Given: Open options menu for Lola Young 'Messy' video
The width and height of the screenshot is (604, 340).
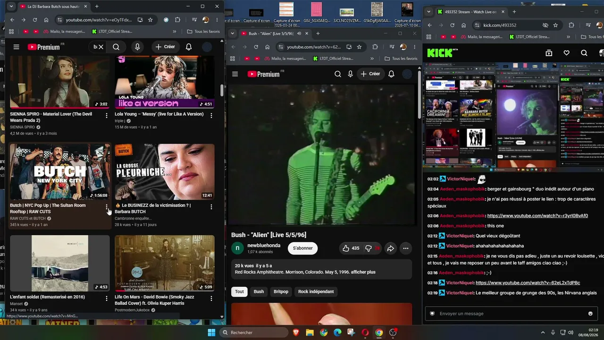Looking at the screenshot, I should click(211, 115).
